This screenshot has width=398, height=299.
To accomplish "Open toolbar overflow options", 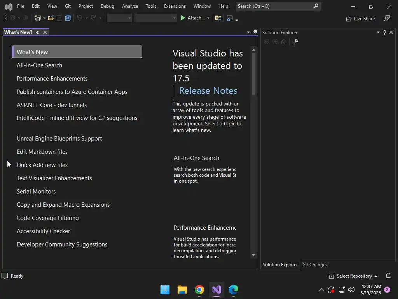I will tap(237, 19).
